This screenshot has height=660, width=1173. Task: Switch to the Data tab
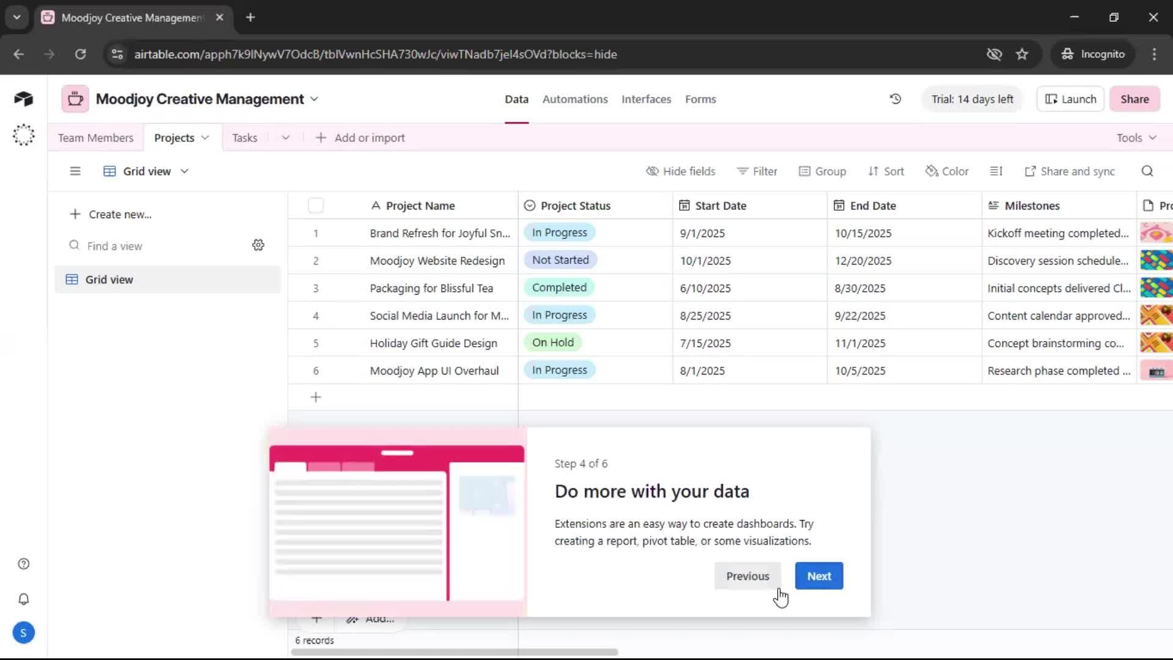[516, 99]
